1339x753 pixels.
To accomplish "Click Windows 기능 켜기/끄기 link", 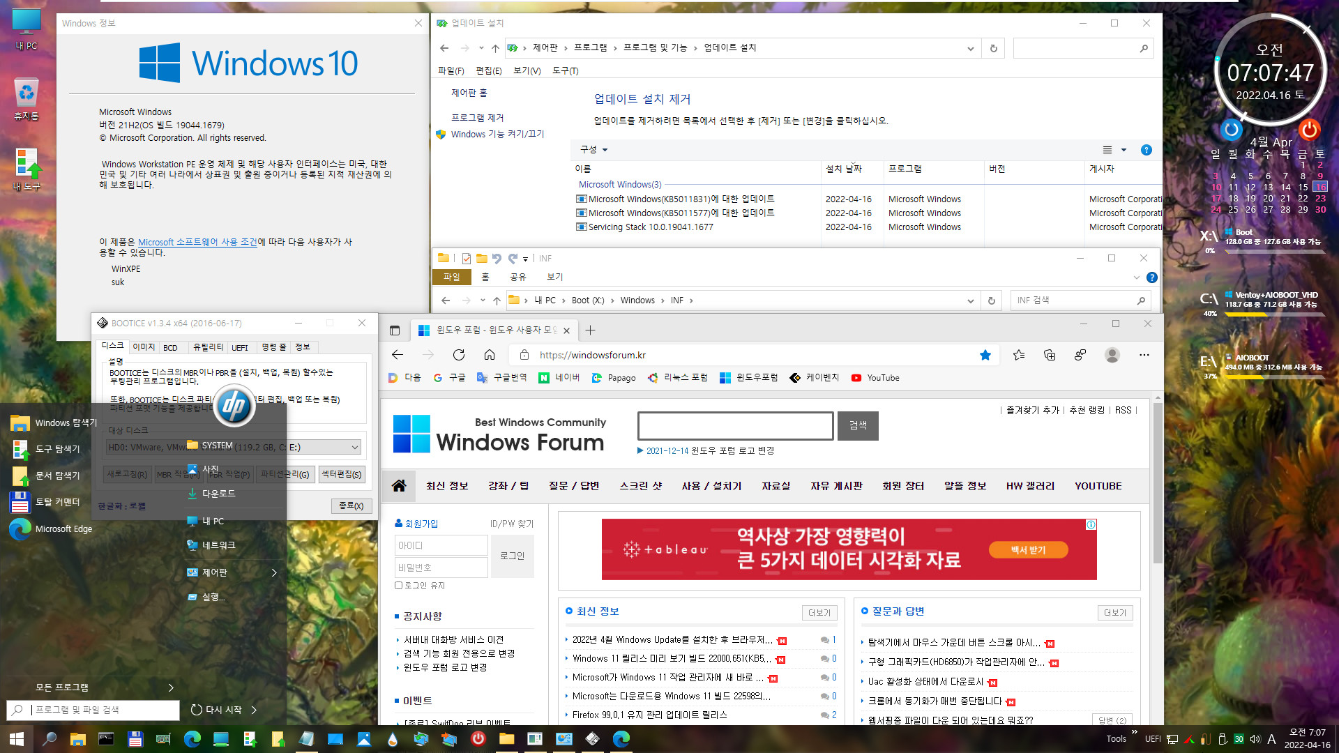I will tap(497, 134).
